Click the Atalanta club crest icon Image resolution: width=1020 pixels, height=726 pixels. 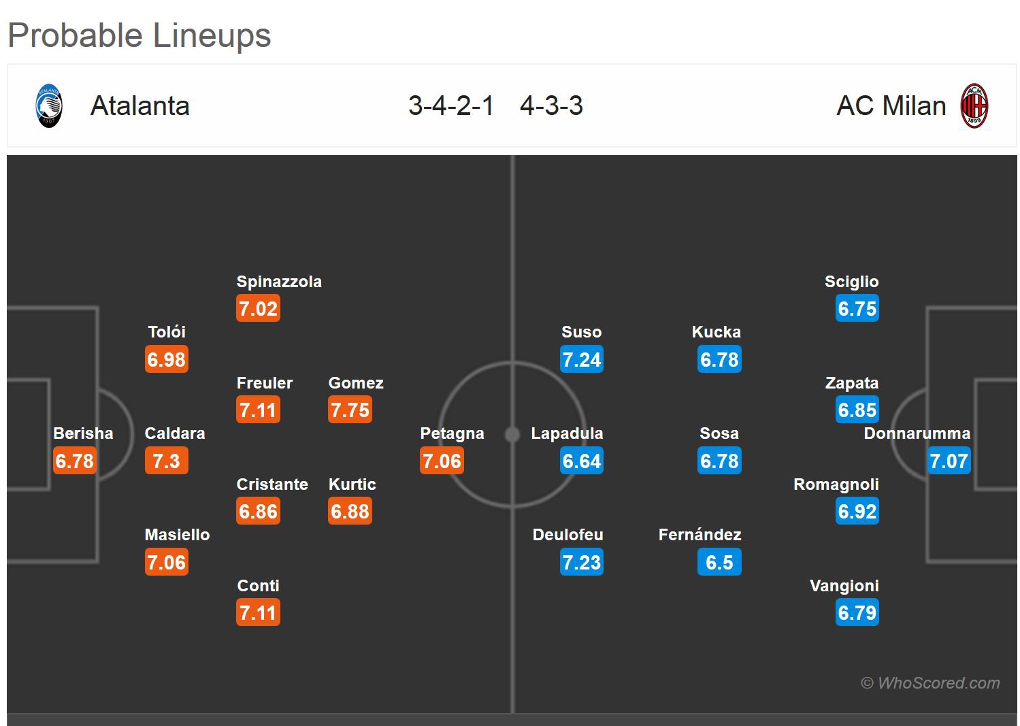[49, 106]
